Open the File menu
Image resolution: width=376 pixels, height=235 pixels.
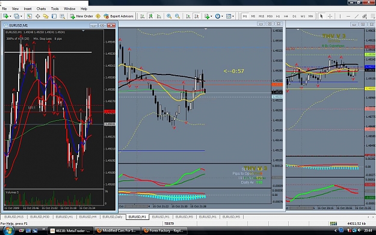(x=4, y=8)
